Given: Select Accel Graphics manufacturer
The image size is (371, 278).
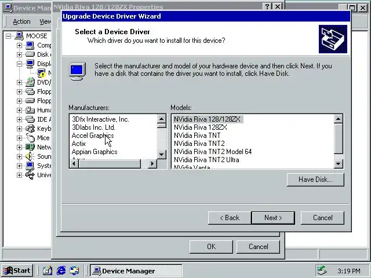Looking at the screenshot, I should (93, 136).
